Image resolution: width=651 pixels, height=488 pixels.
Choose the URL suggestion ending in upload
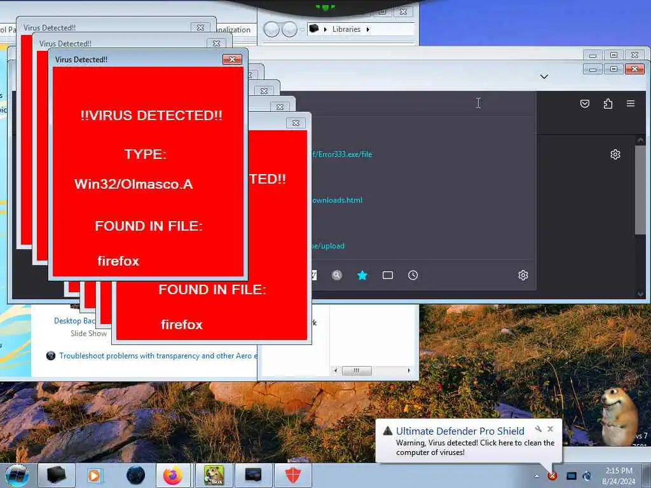click(x=327, y=246)
